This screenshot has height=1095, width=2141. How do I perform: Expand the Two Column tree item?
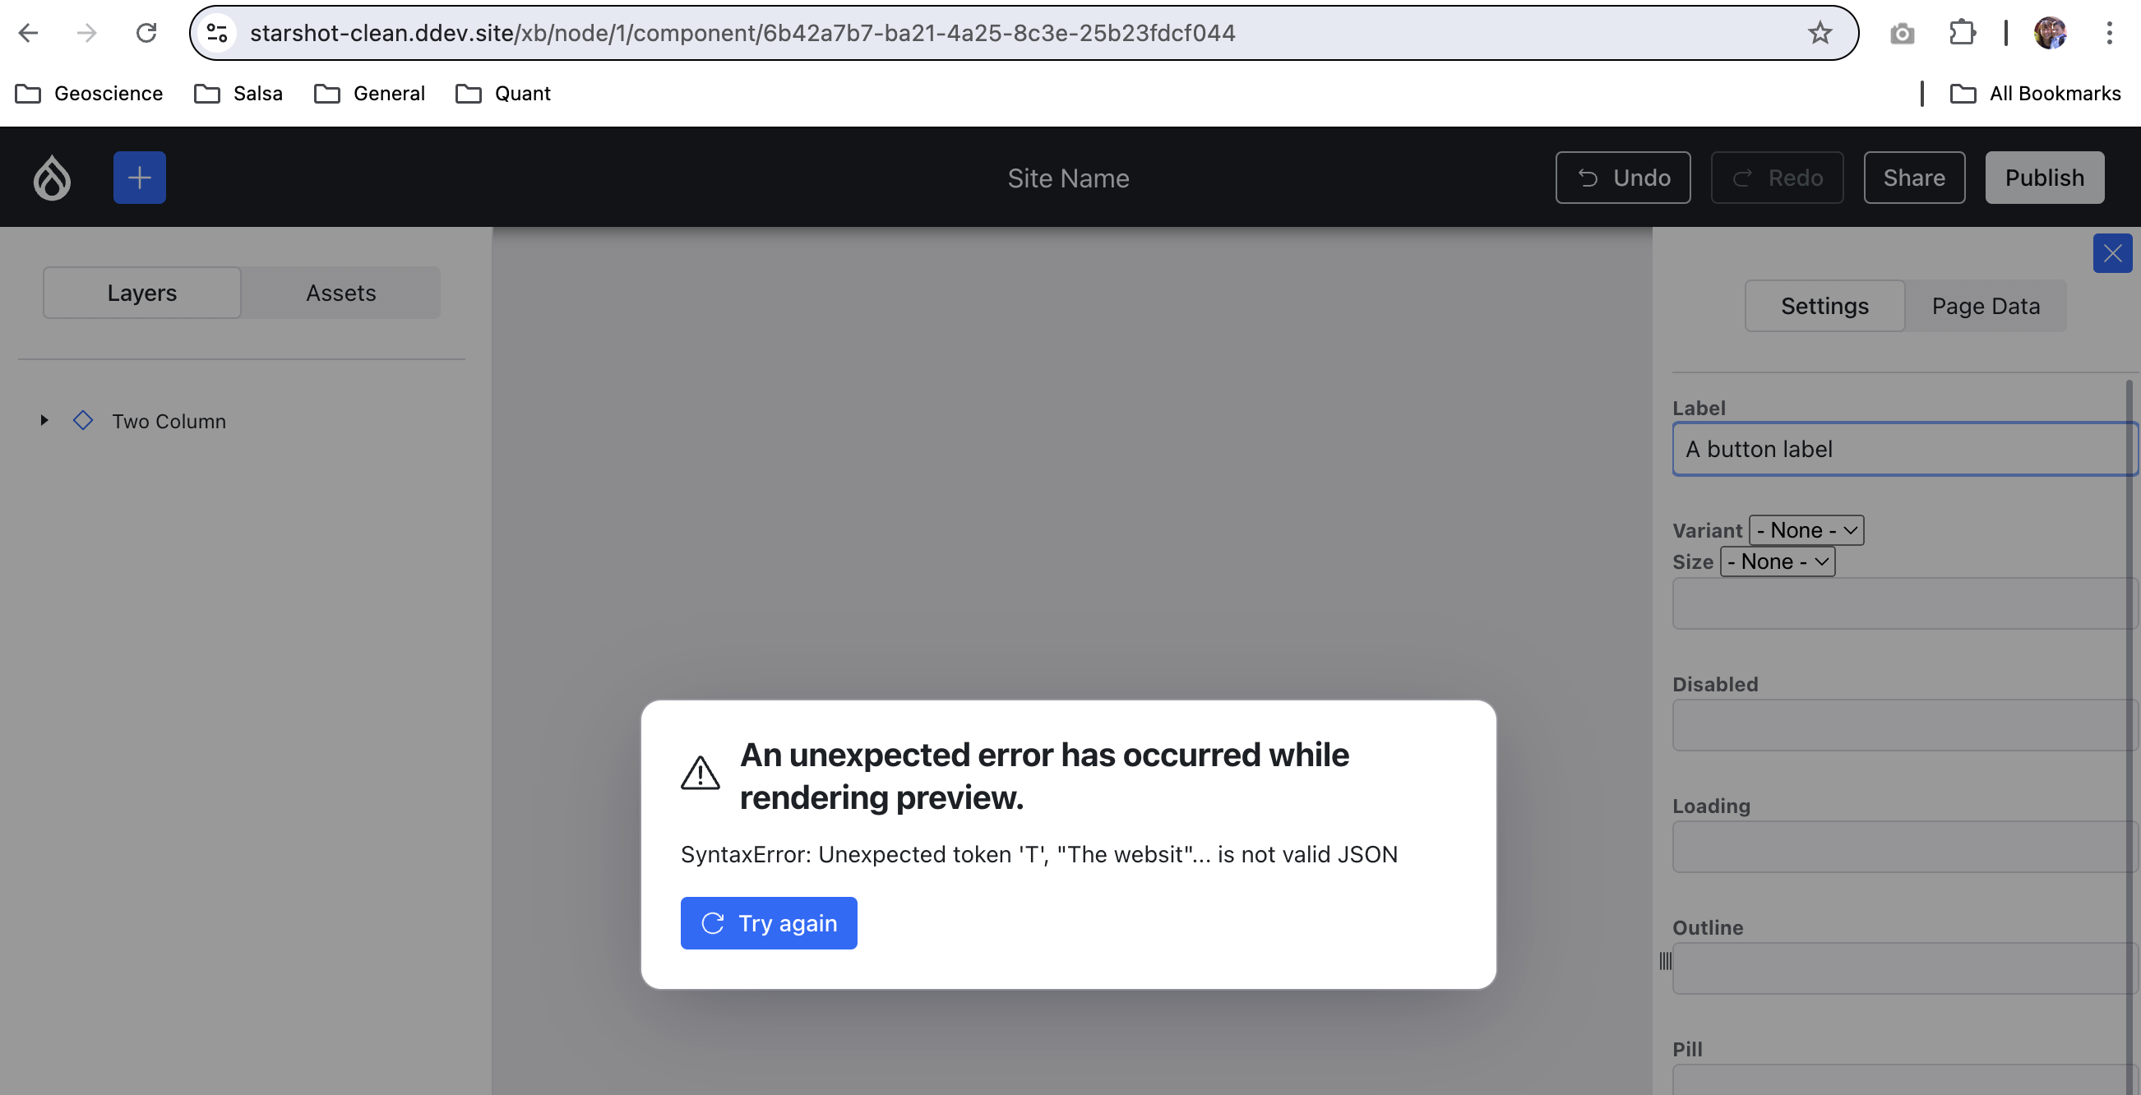(x=44, y=421)
